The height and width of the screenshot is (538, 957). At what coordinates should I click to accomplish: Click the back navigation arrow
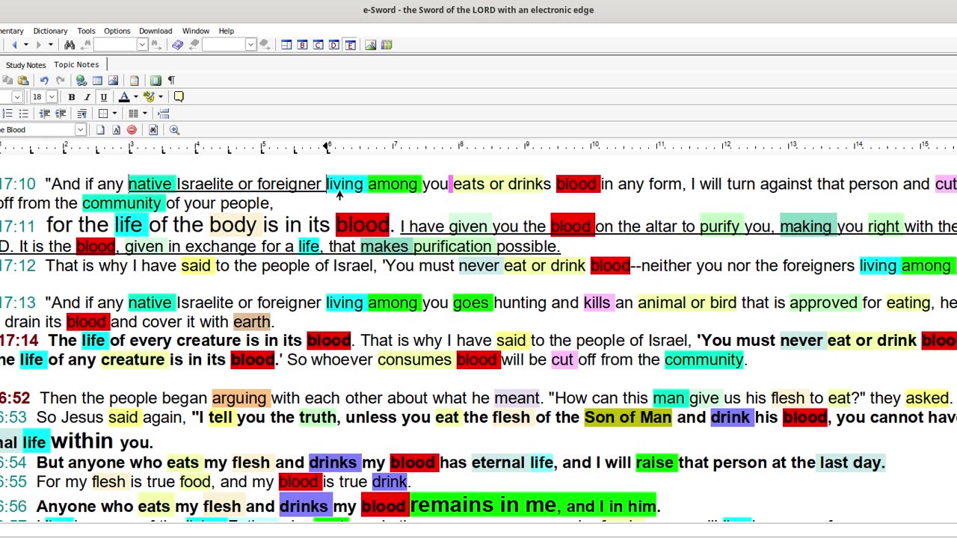pos(14,45)
